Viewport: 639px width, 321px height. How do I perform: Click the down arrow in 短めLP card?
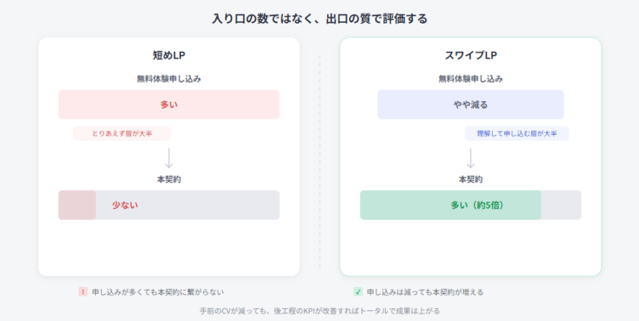pos(169,158)
